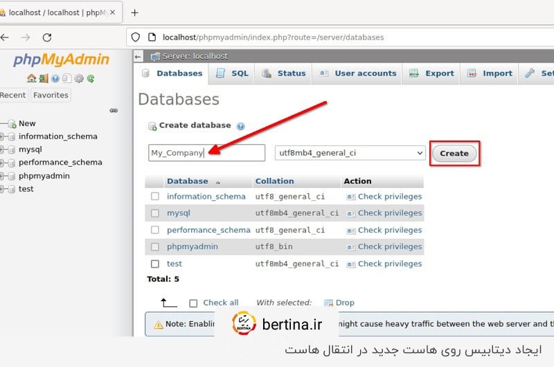Click the collapse panel arrow left of Server: localhost
The image size is (554, 367).
138,57
